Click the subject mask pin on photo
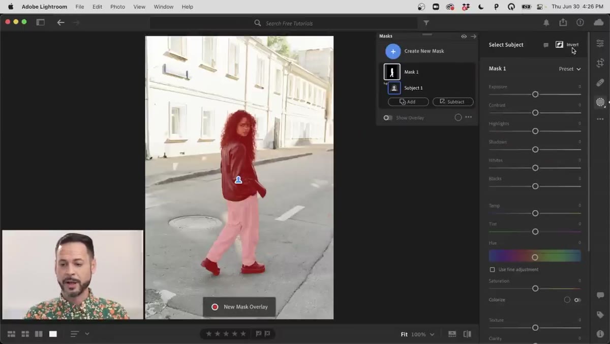Image resolution: width=610 pixels, height=344 pixels. point(238,180)
